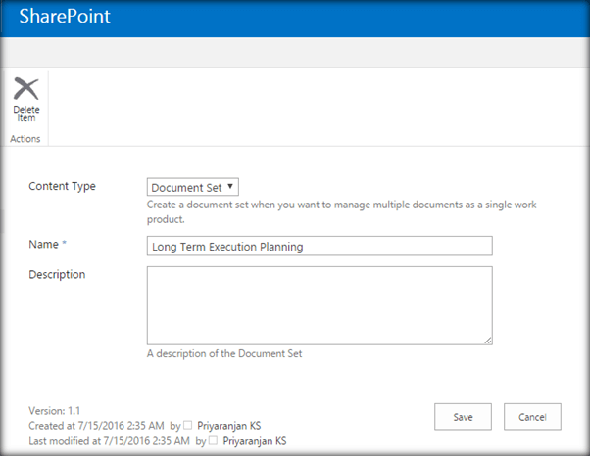Click the Actions ribbon group label
The image size is (590, 456).
(25, 139)
